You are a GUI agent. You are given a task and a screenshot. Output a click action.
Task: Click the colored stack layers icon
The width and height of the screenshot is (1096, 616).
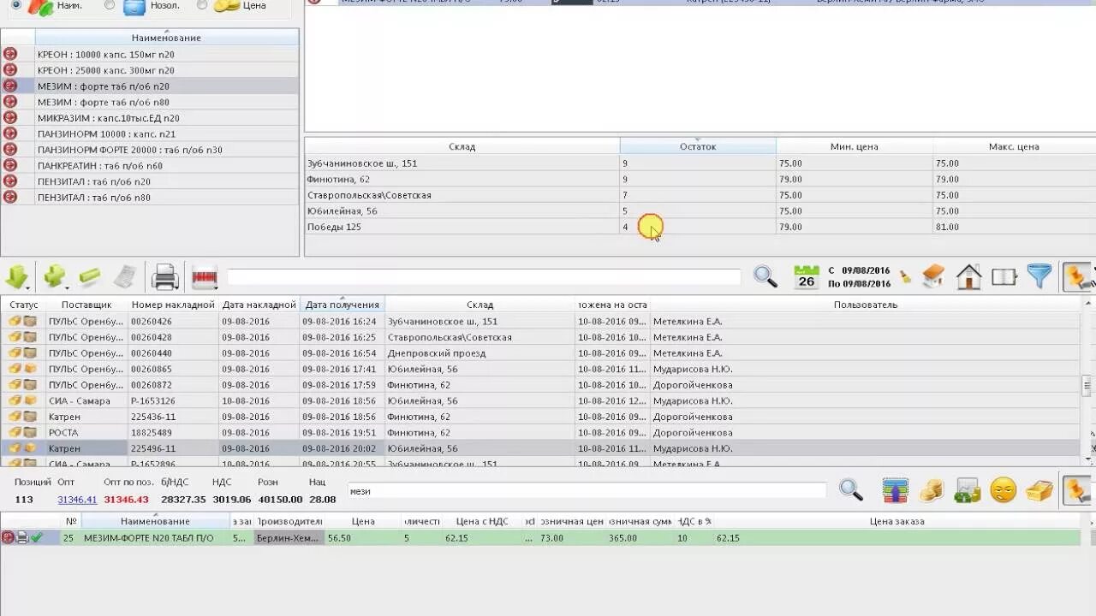coord(895,490)
